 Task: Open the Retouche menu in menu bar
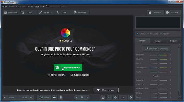[26, 6]
